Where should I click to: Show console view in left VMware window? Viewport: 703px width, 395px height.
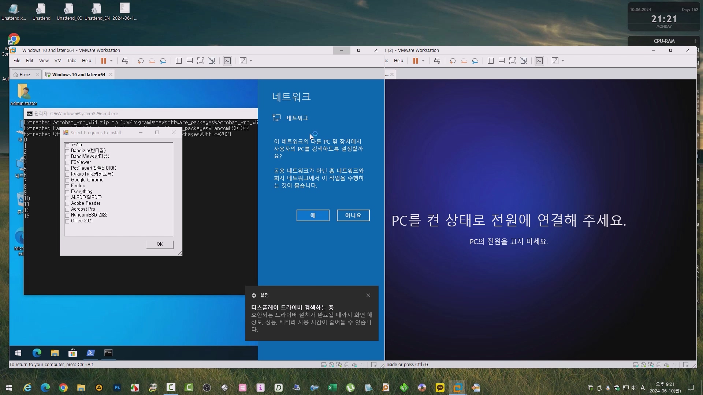point(227,61)
